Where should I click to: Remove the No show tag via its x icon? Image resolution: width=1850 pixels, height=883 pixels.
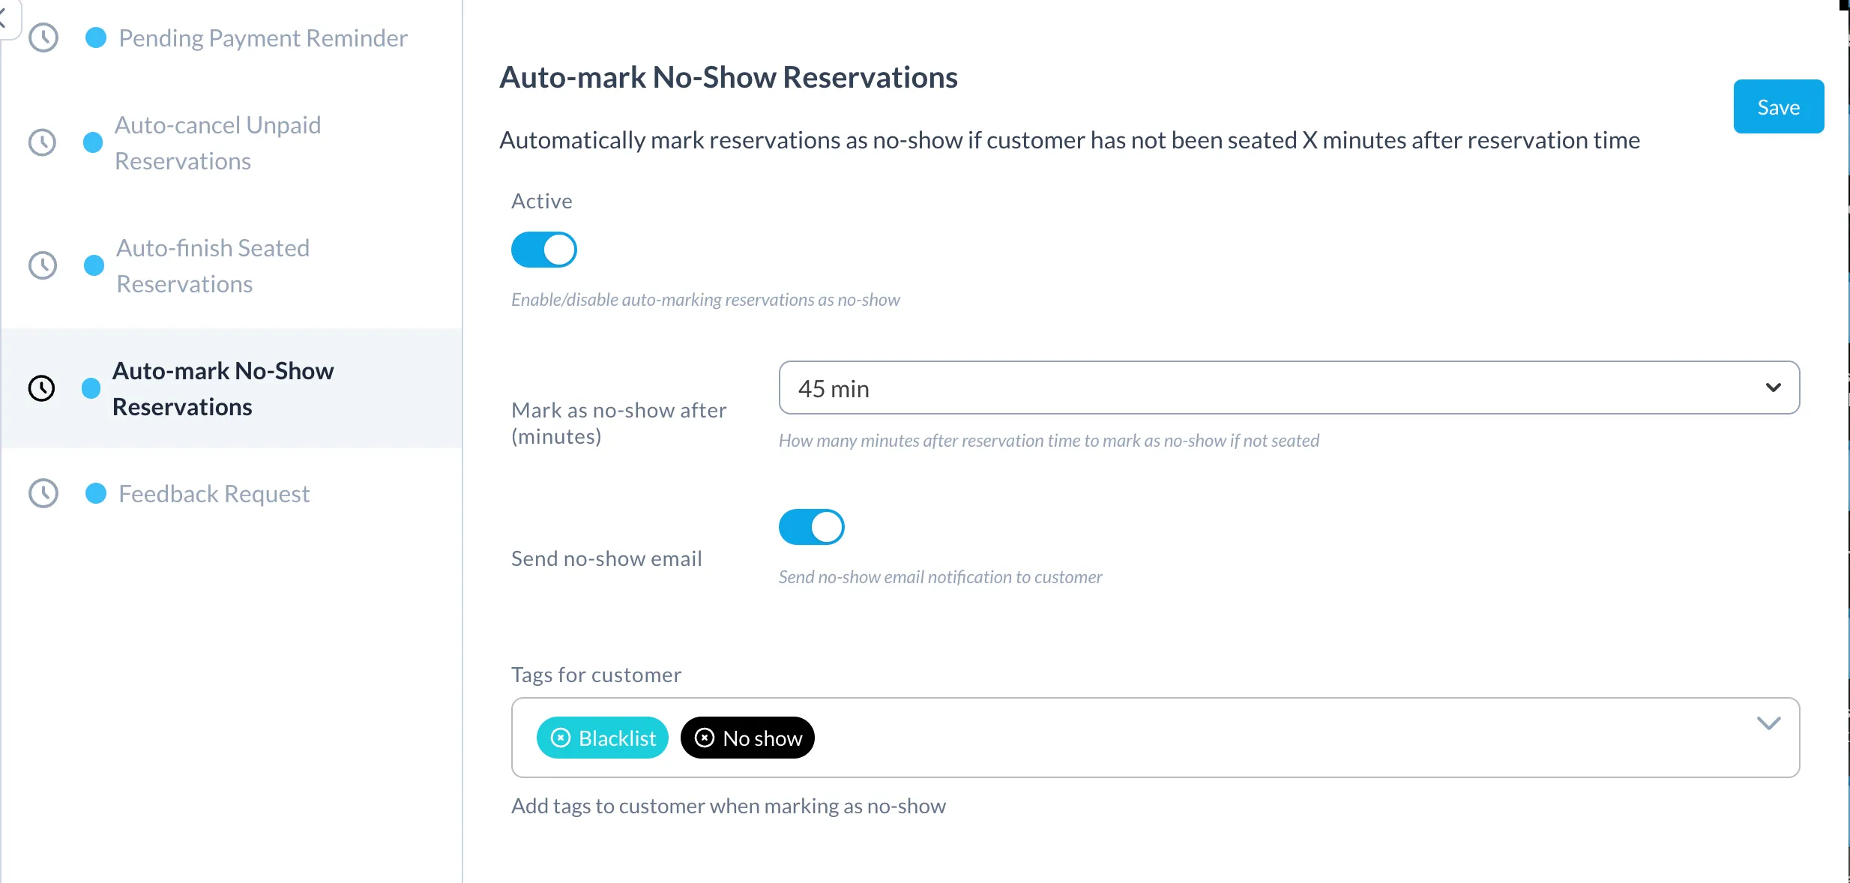click(x=705, y=738)
